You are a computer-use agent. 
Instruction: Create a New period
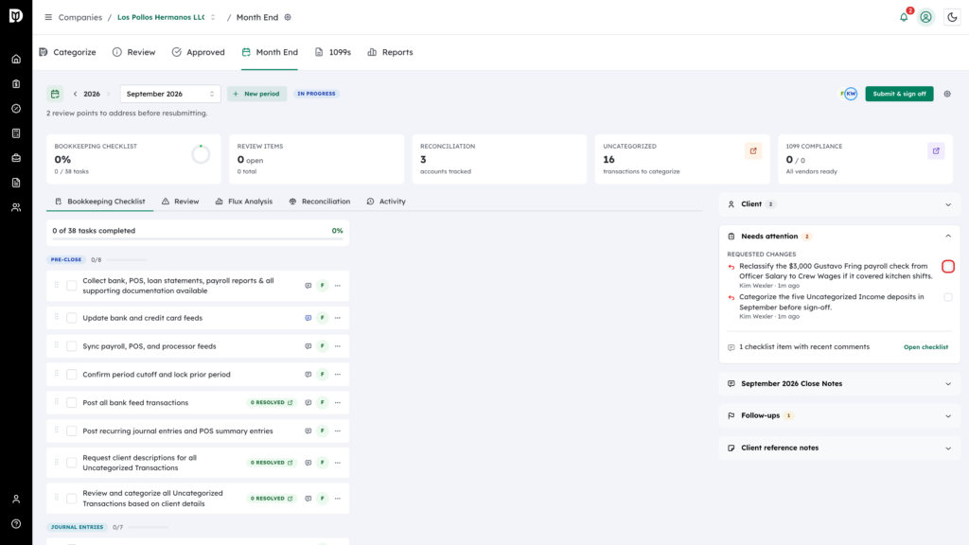pyautogui.click(x=256, y=94)
